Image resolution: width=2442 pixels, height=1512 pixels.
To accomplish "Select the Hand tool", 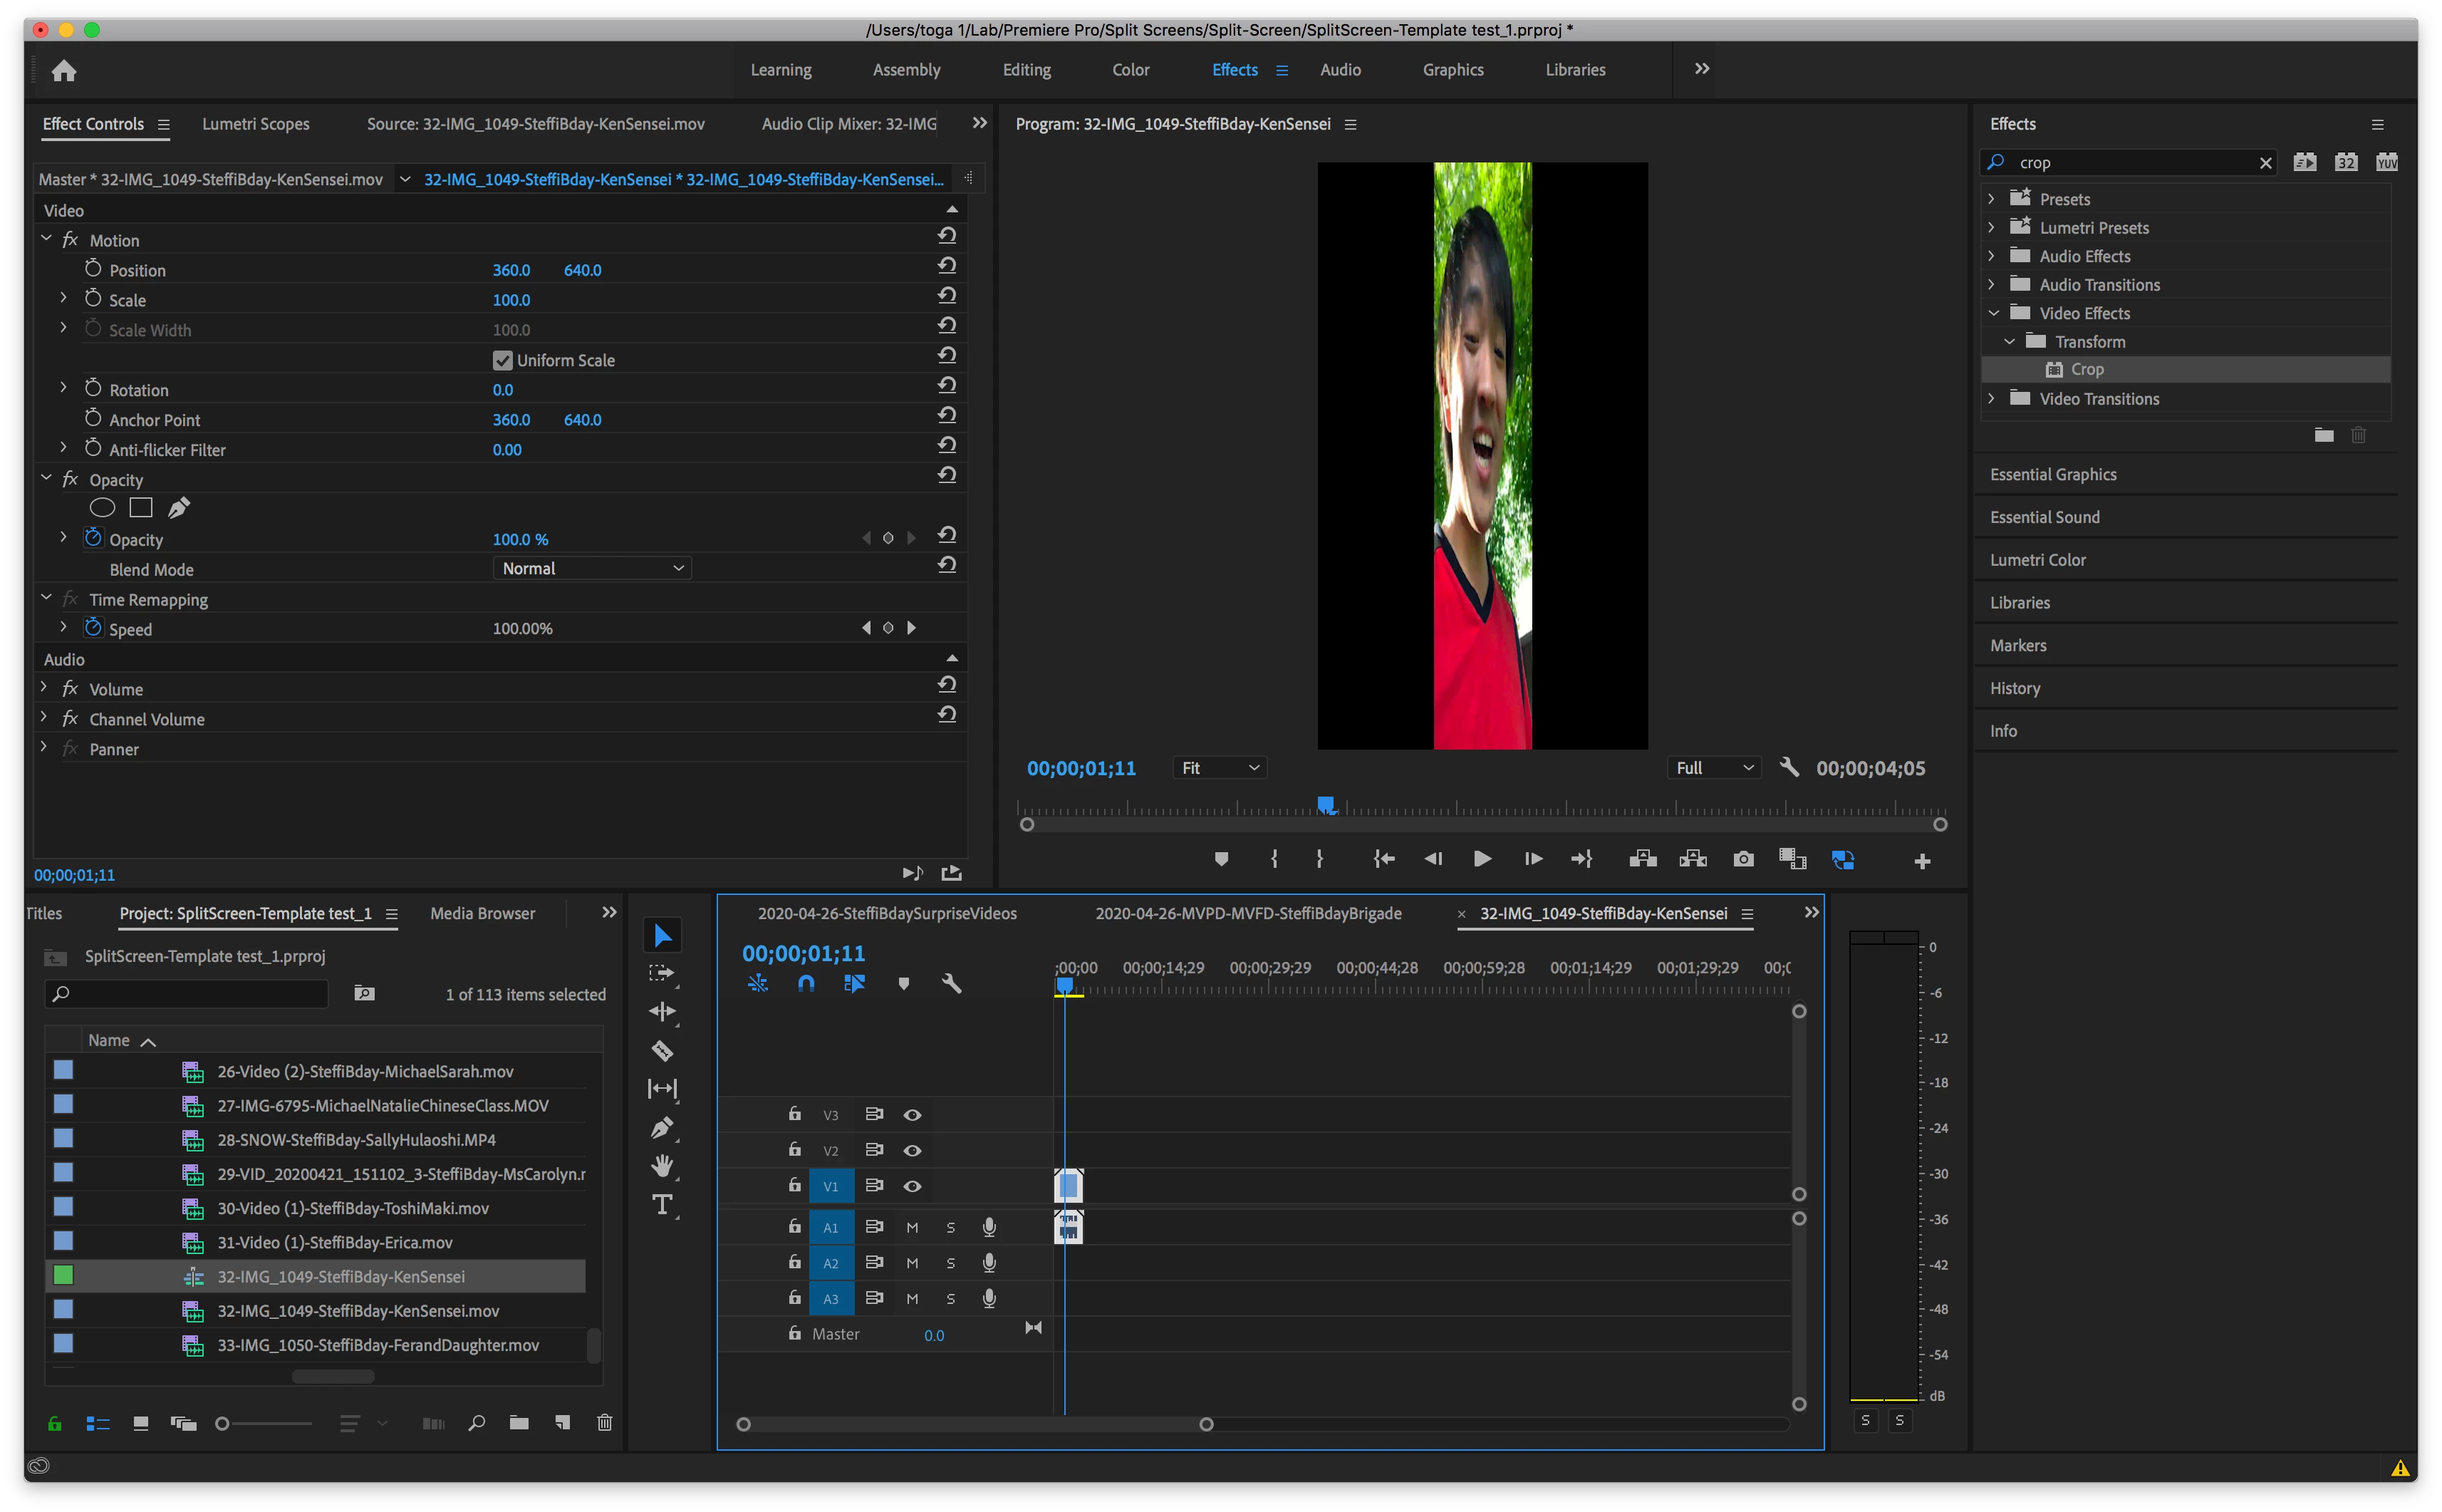I will [x=662, y=1166].
